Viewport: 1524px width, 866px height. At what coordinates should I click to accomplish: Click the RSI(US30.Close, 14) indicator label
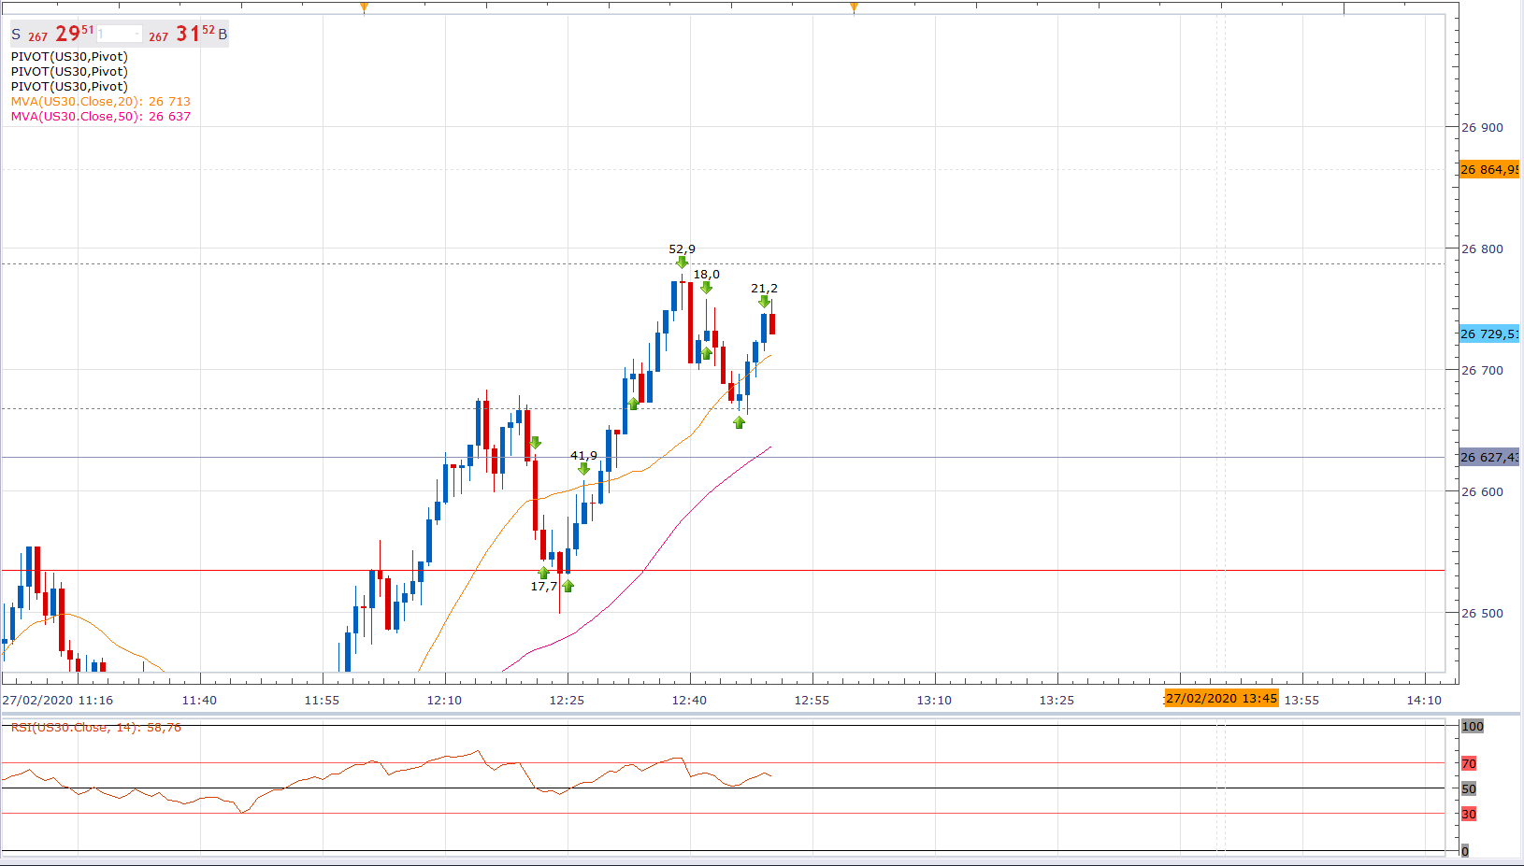click(x=96, y=727)
